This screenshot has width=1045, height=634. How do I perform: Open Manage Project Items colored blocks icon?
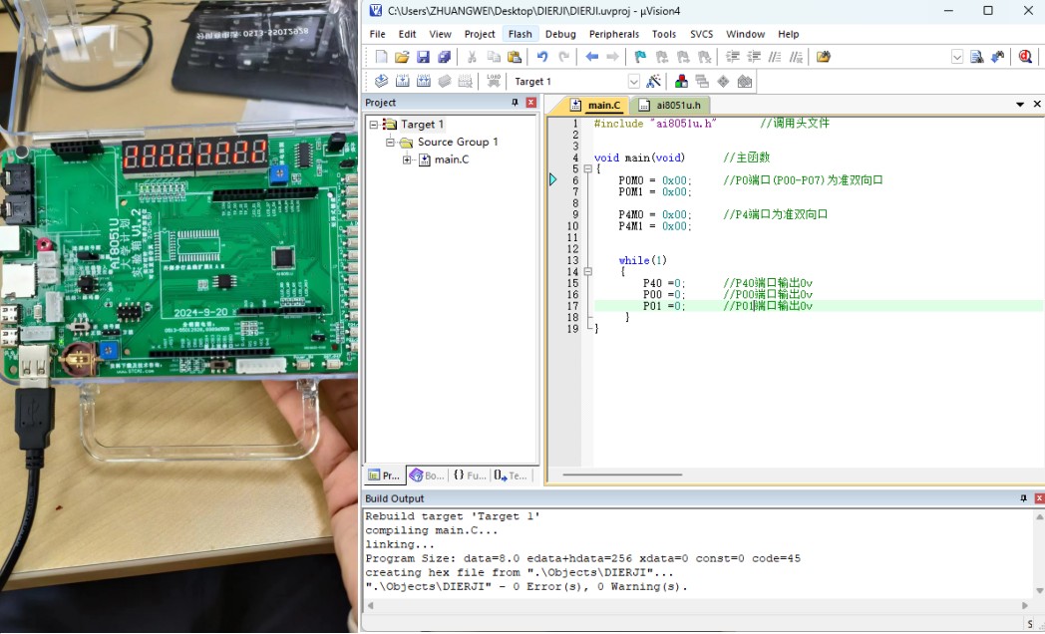pos(681,82)
